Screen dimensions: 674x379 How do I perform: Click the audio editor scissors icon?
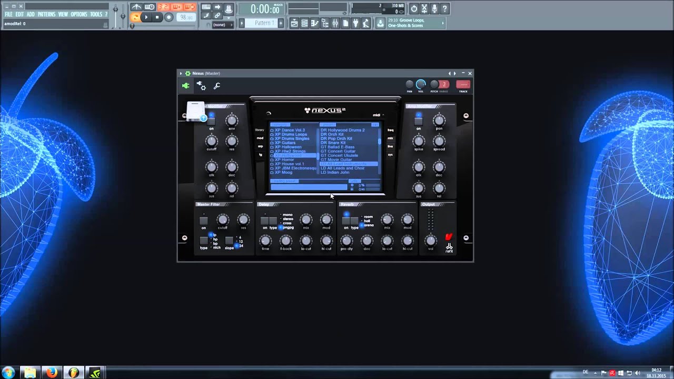pyautogui.click(x=424, y=8)
